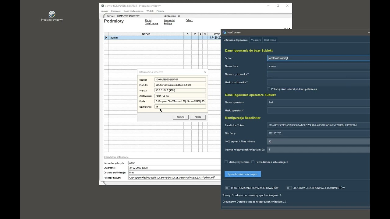Switch to Ustawienia logowania tab
This screenshot has width=390, height=219.
(236, 40)
